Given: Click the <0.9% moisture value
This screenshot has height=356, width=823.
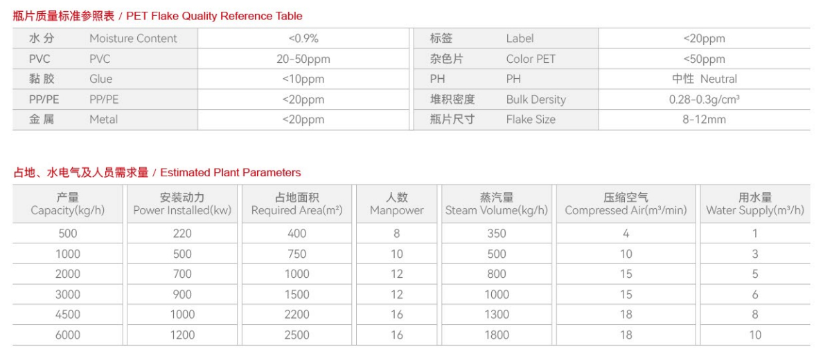Looking at the screenshot, I should coord(303,39).
